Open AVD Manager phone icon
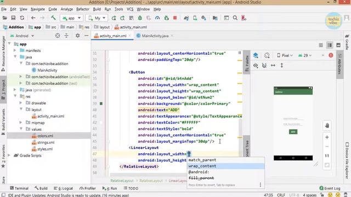 pyautogui.click(x=195, y=18)
